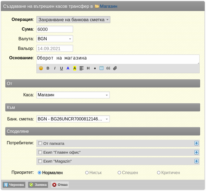Select the Критичен priority
The image size is (206, 191).
pyautogui.click(x=159, y=172)
